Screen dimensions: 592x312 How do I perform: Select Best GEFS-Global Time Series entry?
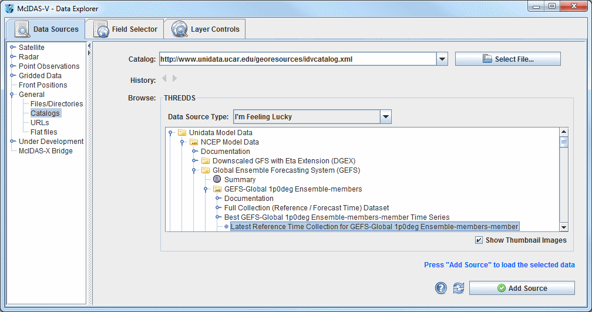point(337,217)
